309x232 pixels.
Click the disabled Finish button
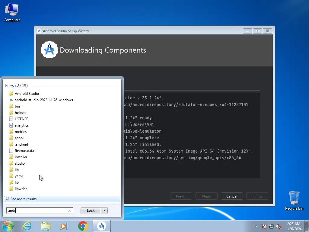click(x=257, y=196)
